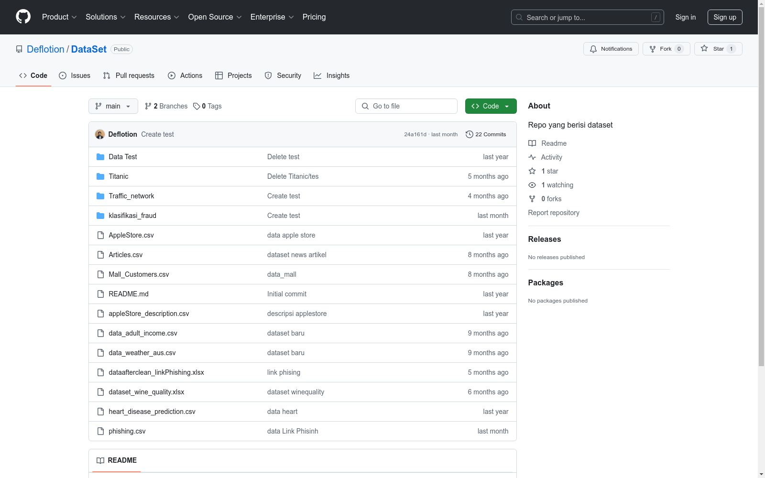The width and height of the screenshot is (765, 478).
Task: Click the AppleStore.csv file icon
Action: point(100,235)
